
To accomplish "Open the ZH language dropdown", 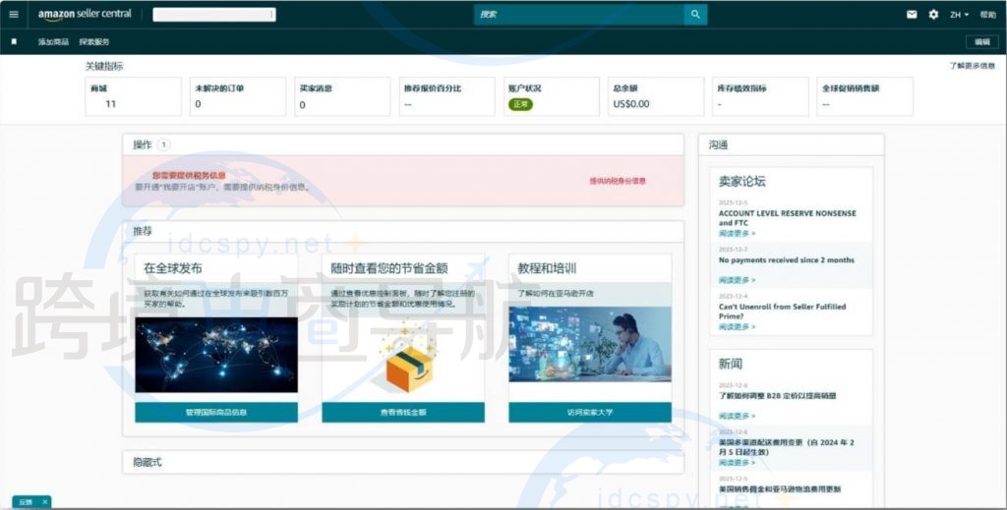I will (x=960, y=14).
